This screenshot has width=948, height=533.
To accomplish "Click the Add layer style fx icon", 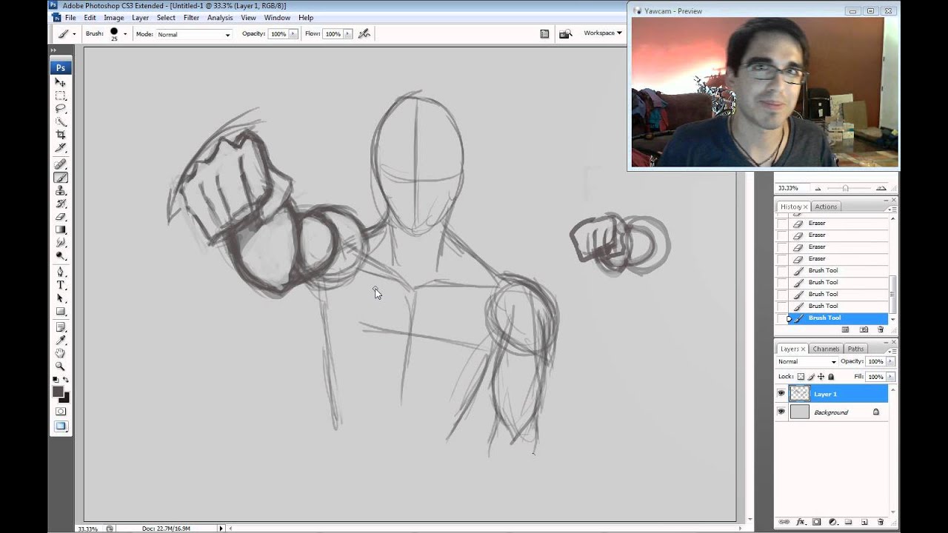I will pos(801,522).
